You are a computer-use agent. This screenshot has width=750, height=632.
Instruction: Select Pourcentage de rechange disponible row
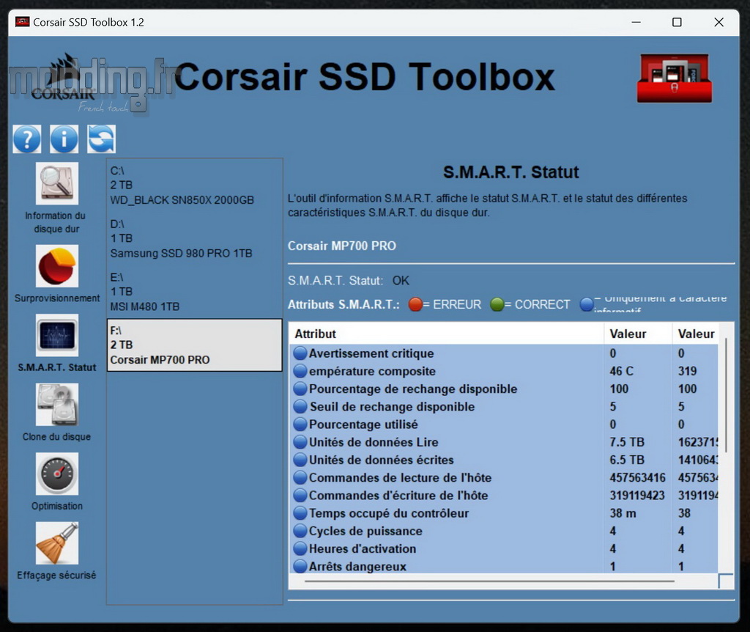(504, 389)
